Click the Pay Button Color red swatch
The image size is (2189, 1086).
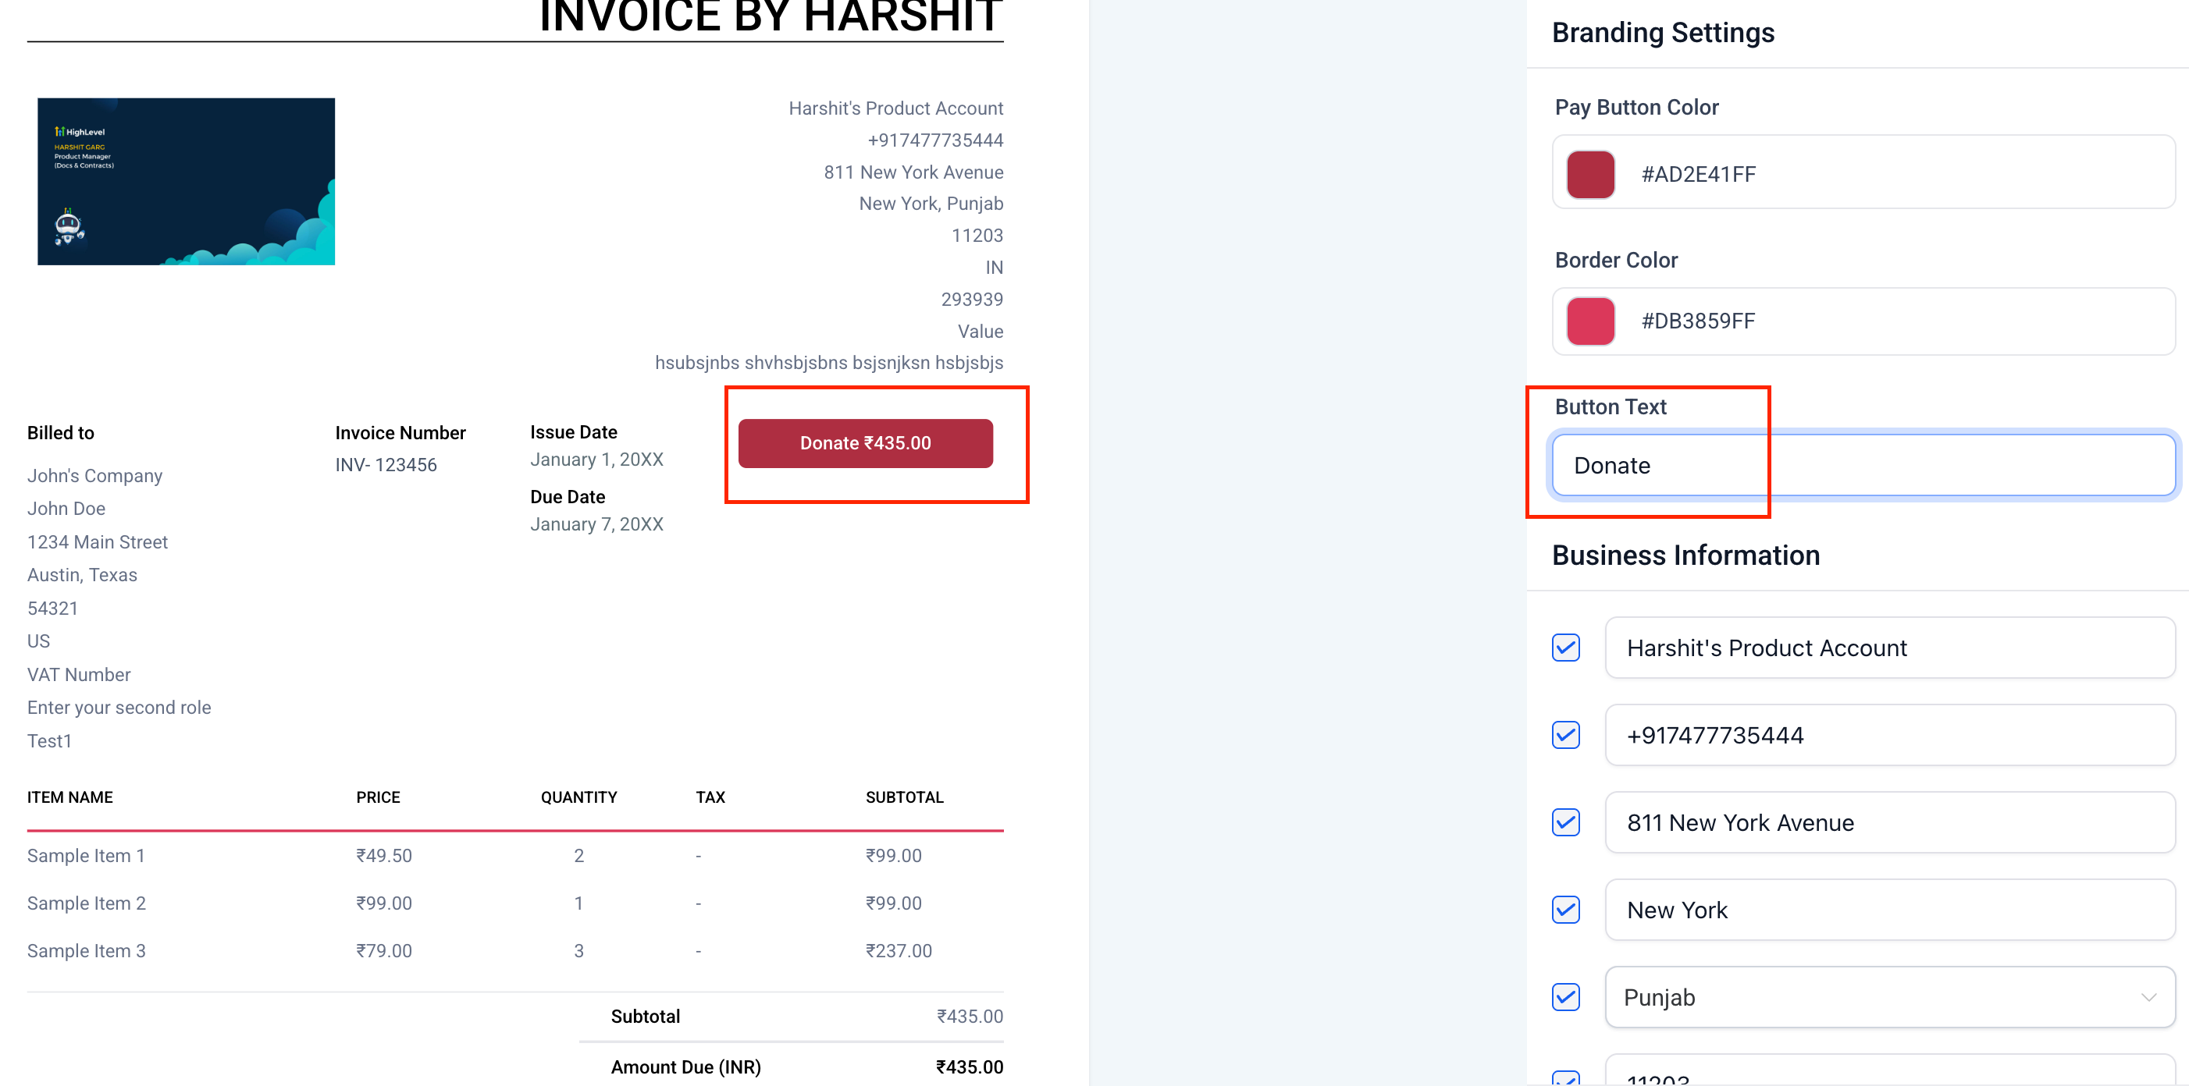tap(1590, 174)
